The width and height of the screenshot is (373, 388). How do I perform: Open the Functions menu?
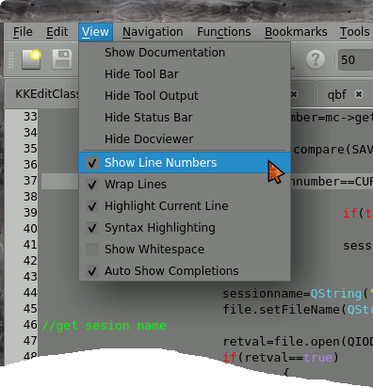(x=224, y=32)
